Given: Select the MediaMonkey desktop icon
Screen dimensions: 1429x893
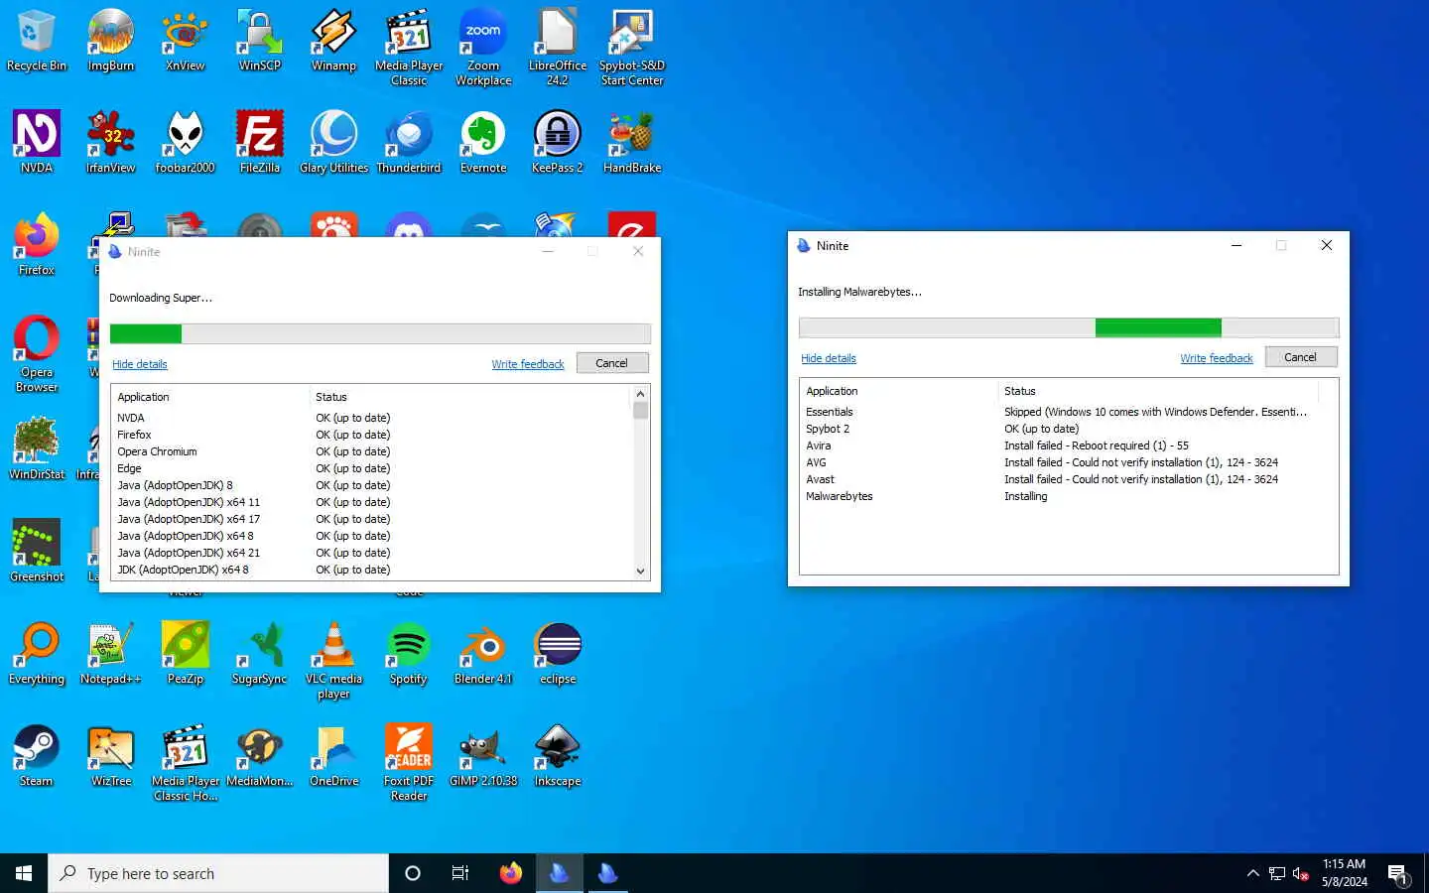Looking at the screenshot, I should tap(259, 755).
